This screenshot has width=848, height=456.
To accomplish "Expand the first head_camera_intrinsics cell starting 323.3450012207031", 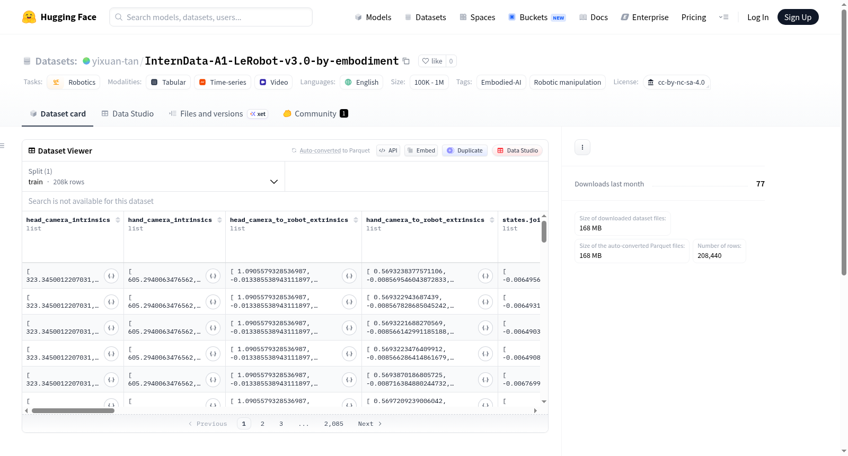I will [x=111, y=276].
